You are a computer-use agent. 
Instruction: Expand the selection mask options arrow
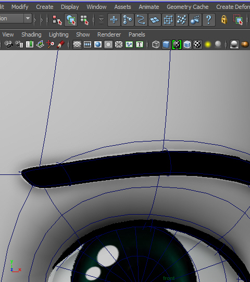pos(102,20)
